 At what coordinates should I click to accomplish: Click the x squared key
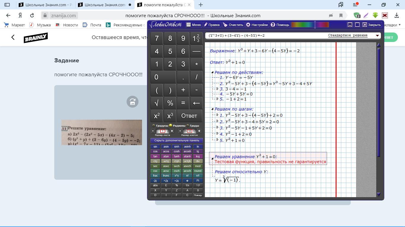(x=157, y=116)
